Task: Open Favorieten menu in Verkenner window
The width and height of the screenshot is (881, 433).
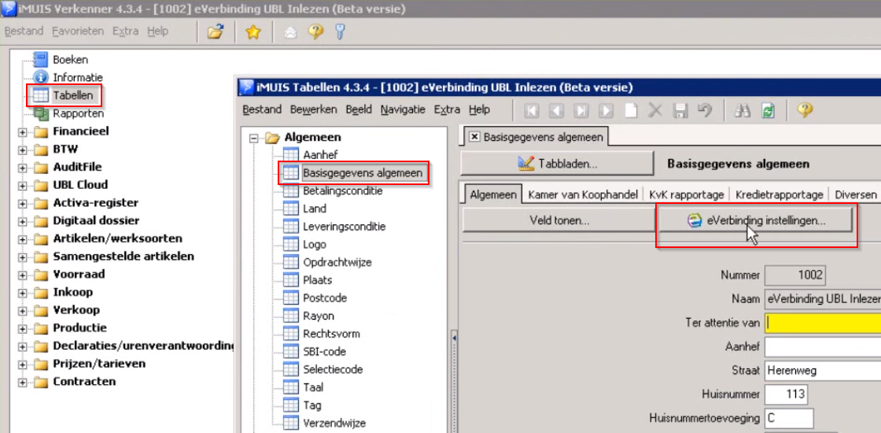Action: (x=78, y=31)
